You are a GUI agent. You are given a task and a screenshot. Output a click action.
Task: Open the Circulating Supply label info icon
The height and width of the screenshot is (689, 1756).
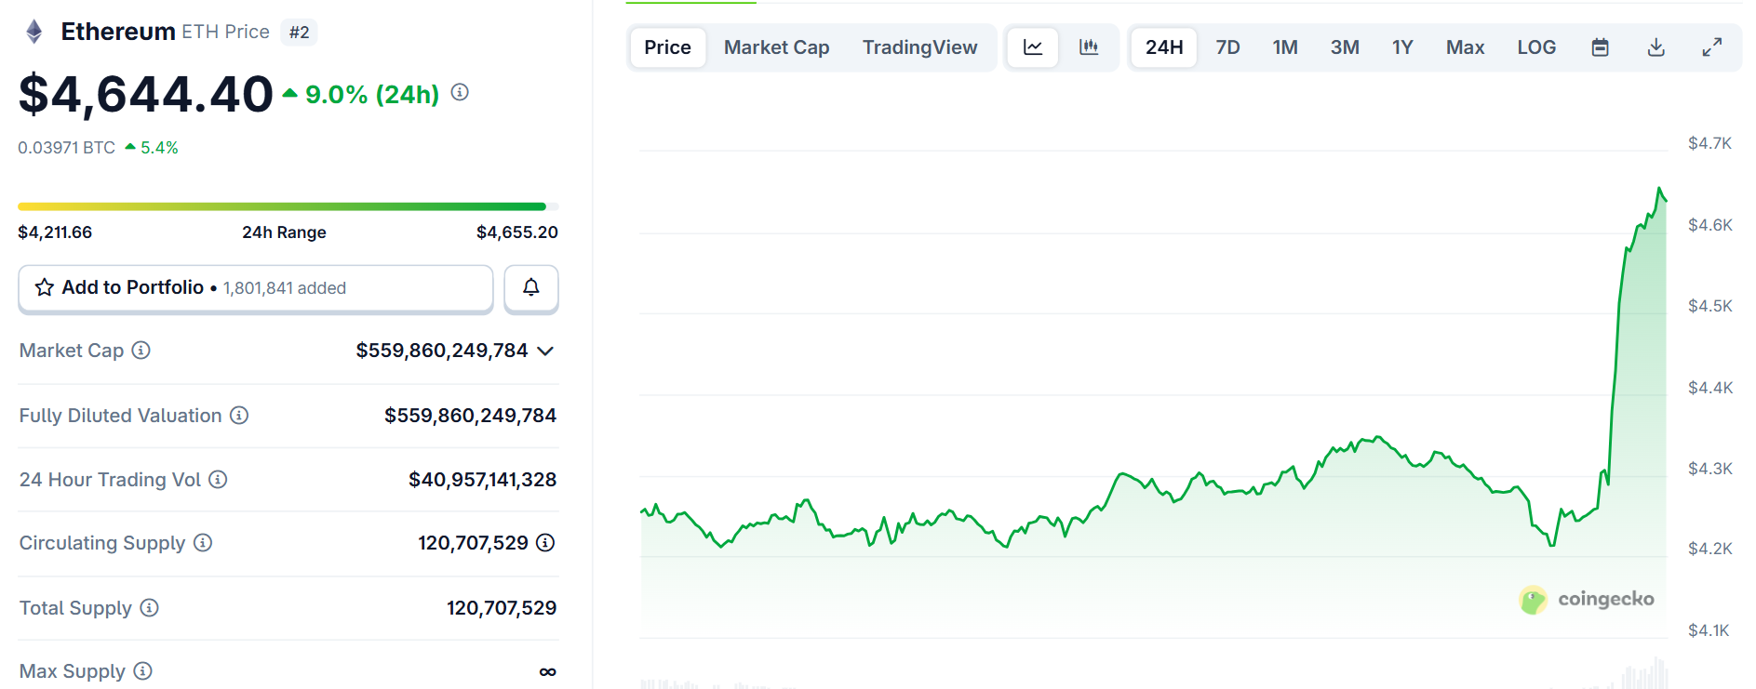click(x=203, y=543)
